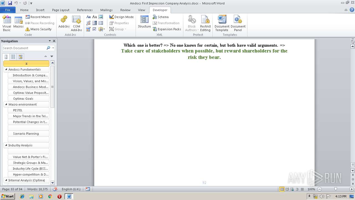
Task: Click the zoom slider handle
Action: coord(336,189)
